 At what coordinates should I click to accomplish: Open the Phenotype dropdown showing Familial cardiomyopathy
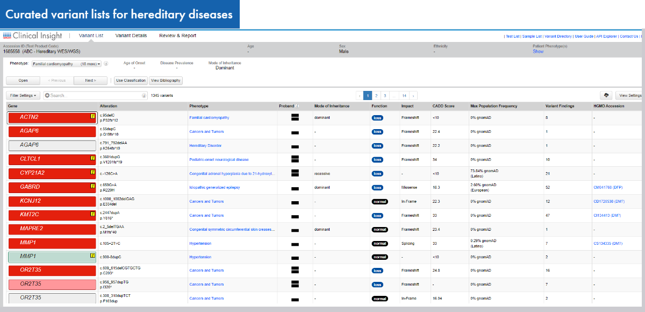click(66, 63)
